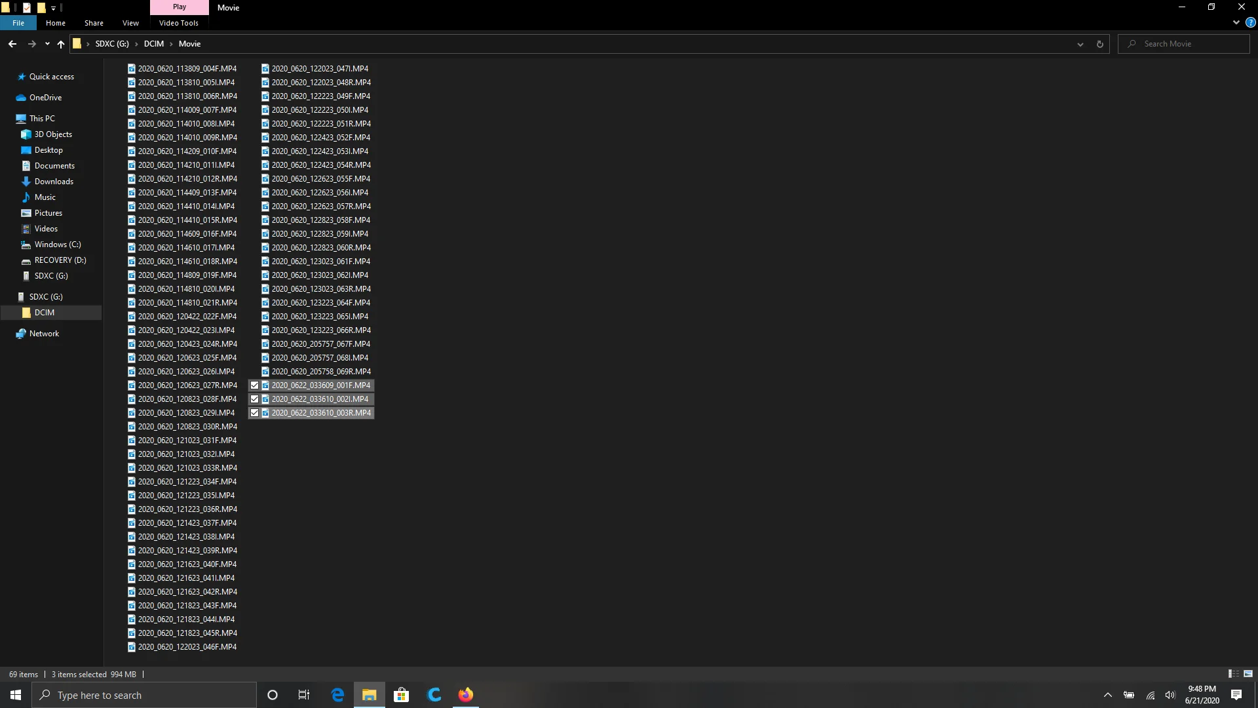Open Desktop in the sidebar
Viewport: 1258px width, 708px height.
coord(48,150)
